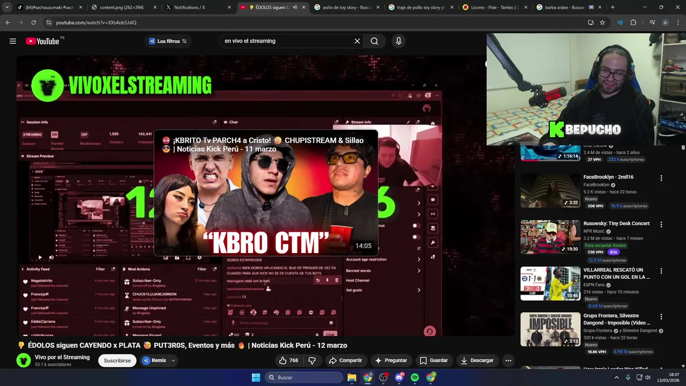686x386 pixels.
Task: Go back with the browser back arrow
Action: (8, 23)
